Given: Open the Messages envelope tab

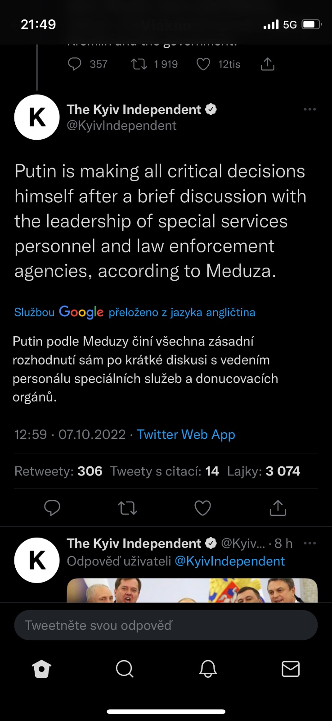Looking at the screenshot, I should tap(290, 669).
